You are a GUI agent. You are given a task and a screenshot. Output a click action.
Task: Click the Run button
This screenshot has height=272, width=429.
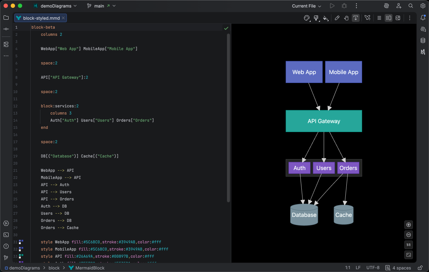(332, 6)
